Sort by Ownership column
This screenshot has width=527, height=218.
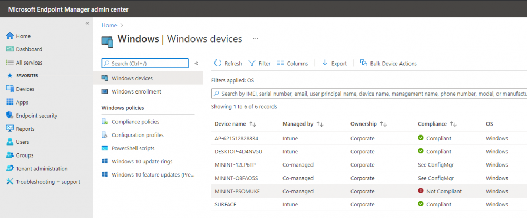pyautogui.click(x=368, y=124)
